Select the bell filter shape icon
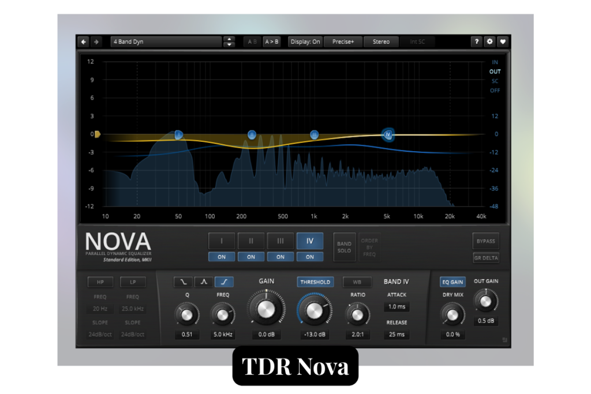The height and width of the screenshot is (394, 591). pos(204,282)
